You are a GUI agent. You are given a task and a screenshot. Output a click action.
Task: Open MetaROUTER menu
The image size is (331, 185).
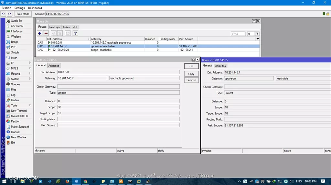pyautogui.click(x=19, y=116)
